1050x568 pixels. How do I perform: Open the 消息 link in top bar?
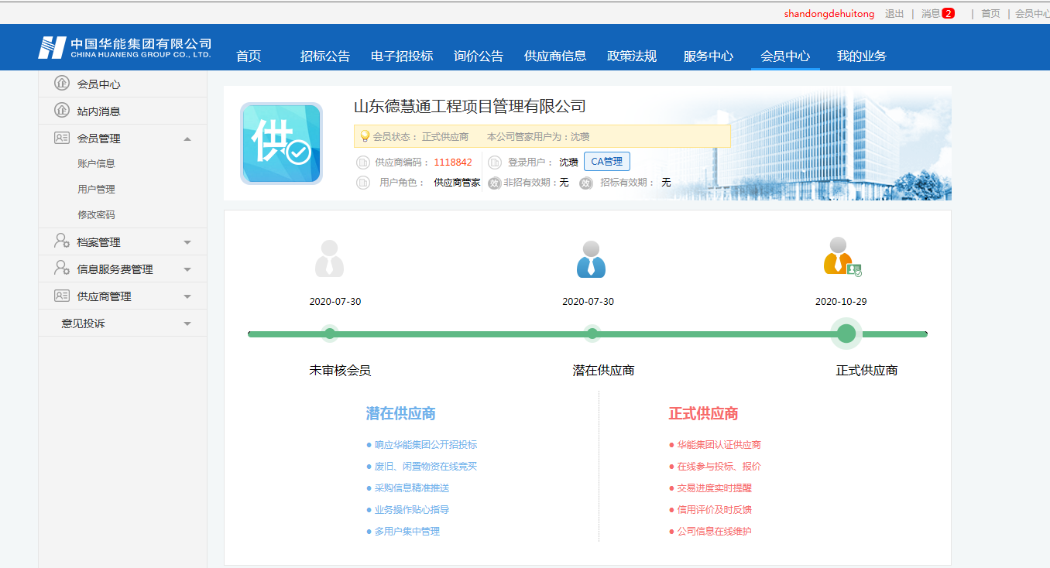(931, 13)
